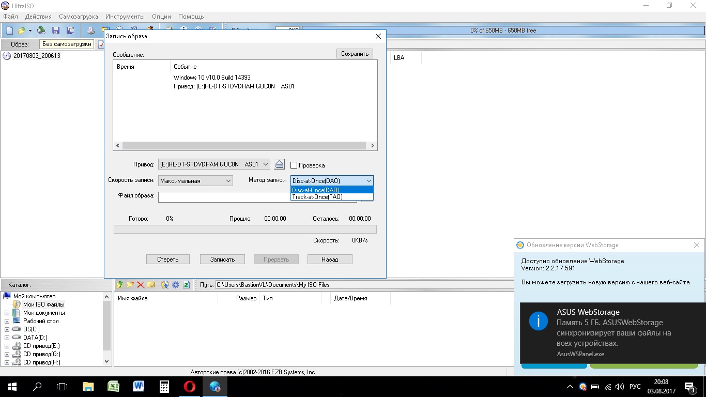Click the disc capacity bar 0% of 650MB
Image resolution: width=706 pixels, height=397 pixels.
point(503,30)
